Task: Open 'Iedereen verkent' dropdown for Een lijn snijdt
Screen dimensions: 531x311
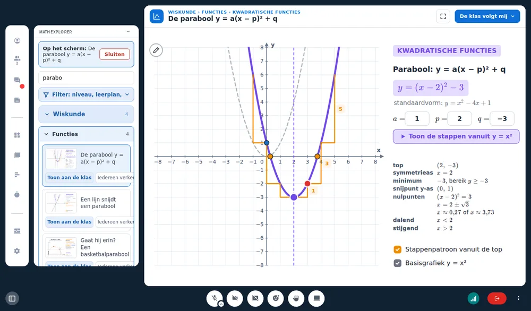Action: tap(115, 222)
